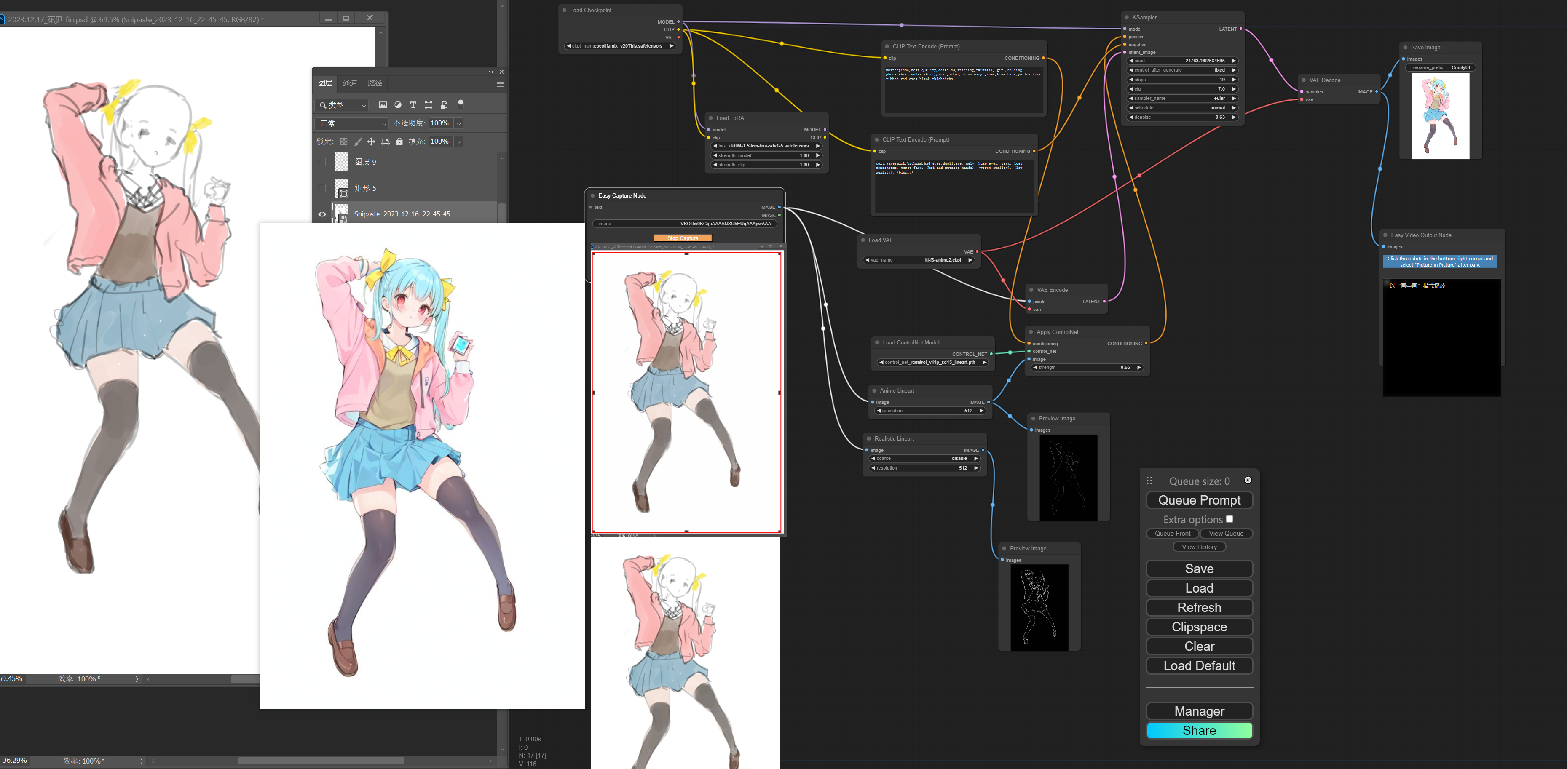
Task: Show the 图层 9 layer visibility
Action: pos(322,162)
